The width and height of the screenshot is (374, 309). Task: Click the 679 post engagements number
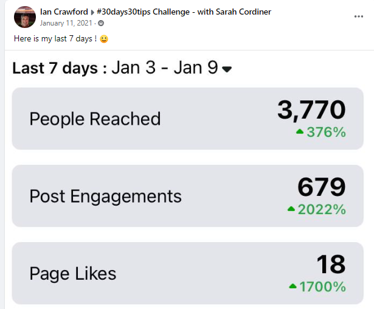(321, 187)
